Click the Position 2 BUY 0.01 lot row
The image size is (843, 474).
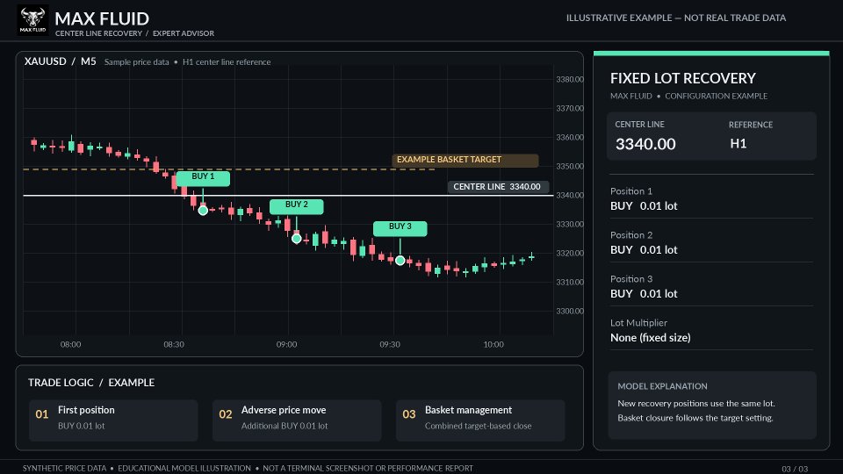(x=711, y=243)
